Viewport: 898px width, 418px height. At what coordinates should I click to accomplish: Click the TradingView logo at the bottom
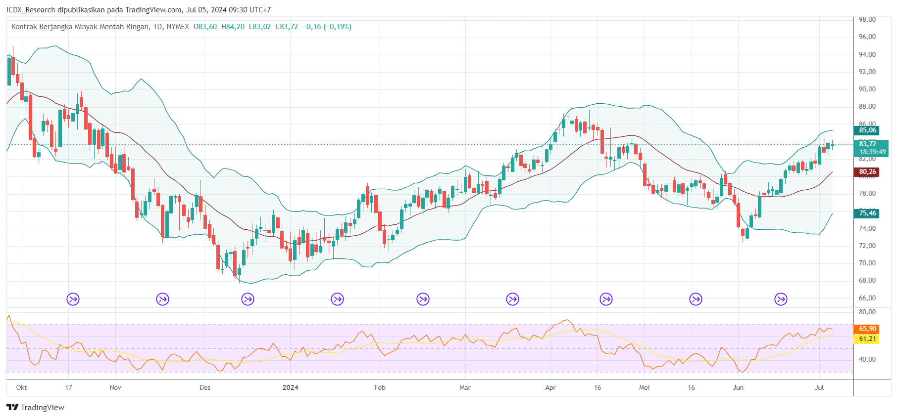[x=36, y=407]
